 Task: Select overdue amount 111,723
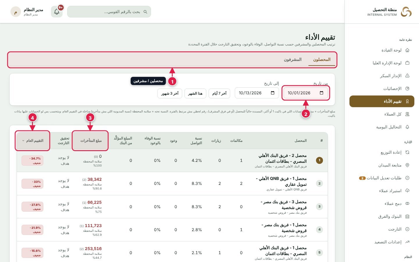point(93,226)
